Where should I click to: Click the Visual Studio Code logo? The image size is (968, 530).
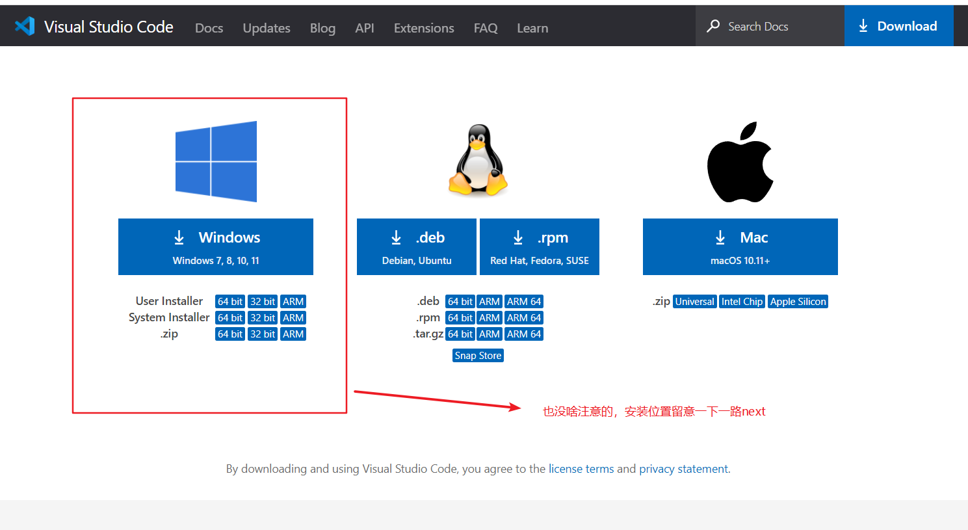[23, 25]
